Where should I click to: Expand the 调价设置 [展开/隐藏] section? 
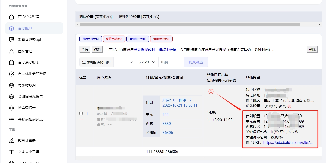(x=96, y=17)
